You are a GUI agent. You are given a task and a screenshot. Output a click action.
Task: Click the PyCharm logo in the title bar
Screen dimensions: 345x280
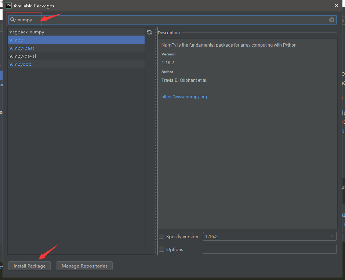point(8,6)
